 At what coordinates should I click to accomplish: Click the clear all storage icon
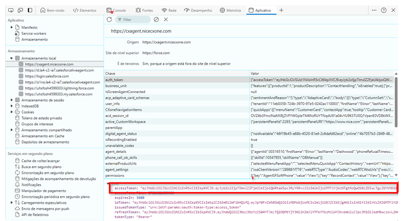coord(156,20)
